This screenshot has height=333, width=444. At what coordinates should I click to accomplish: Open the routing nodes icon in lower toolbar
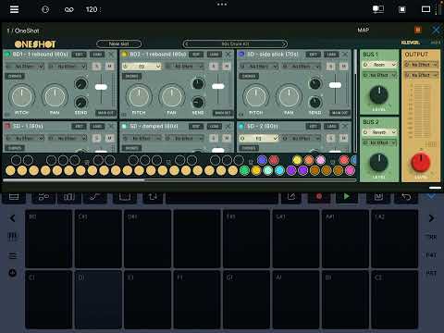coord(43,197)
